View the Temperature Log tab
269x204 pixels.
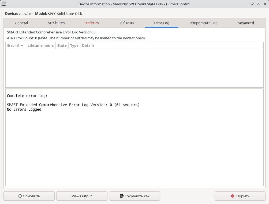[x=203, y=23]
